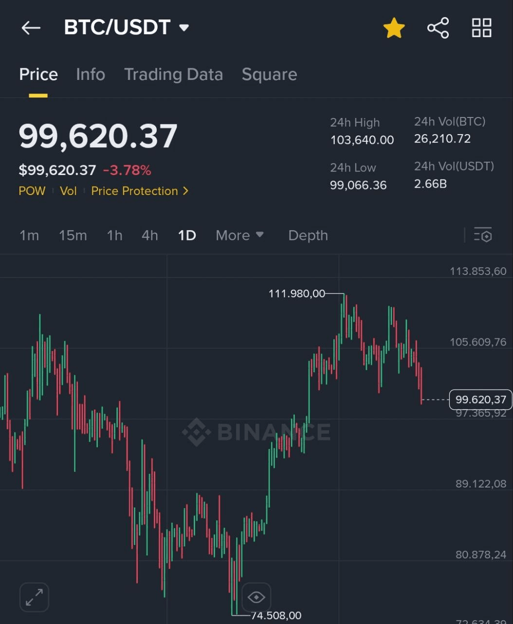The height and width of the screenshot is (624, 513).
Task: Select the 1m timeframe
Action: [29, 235]
